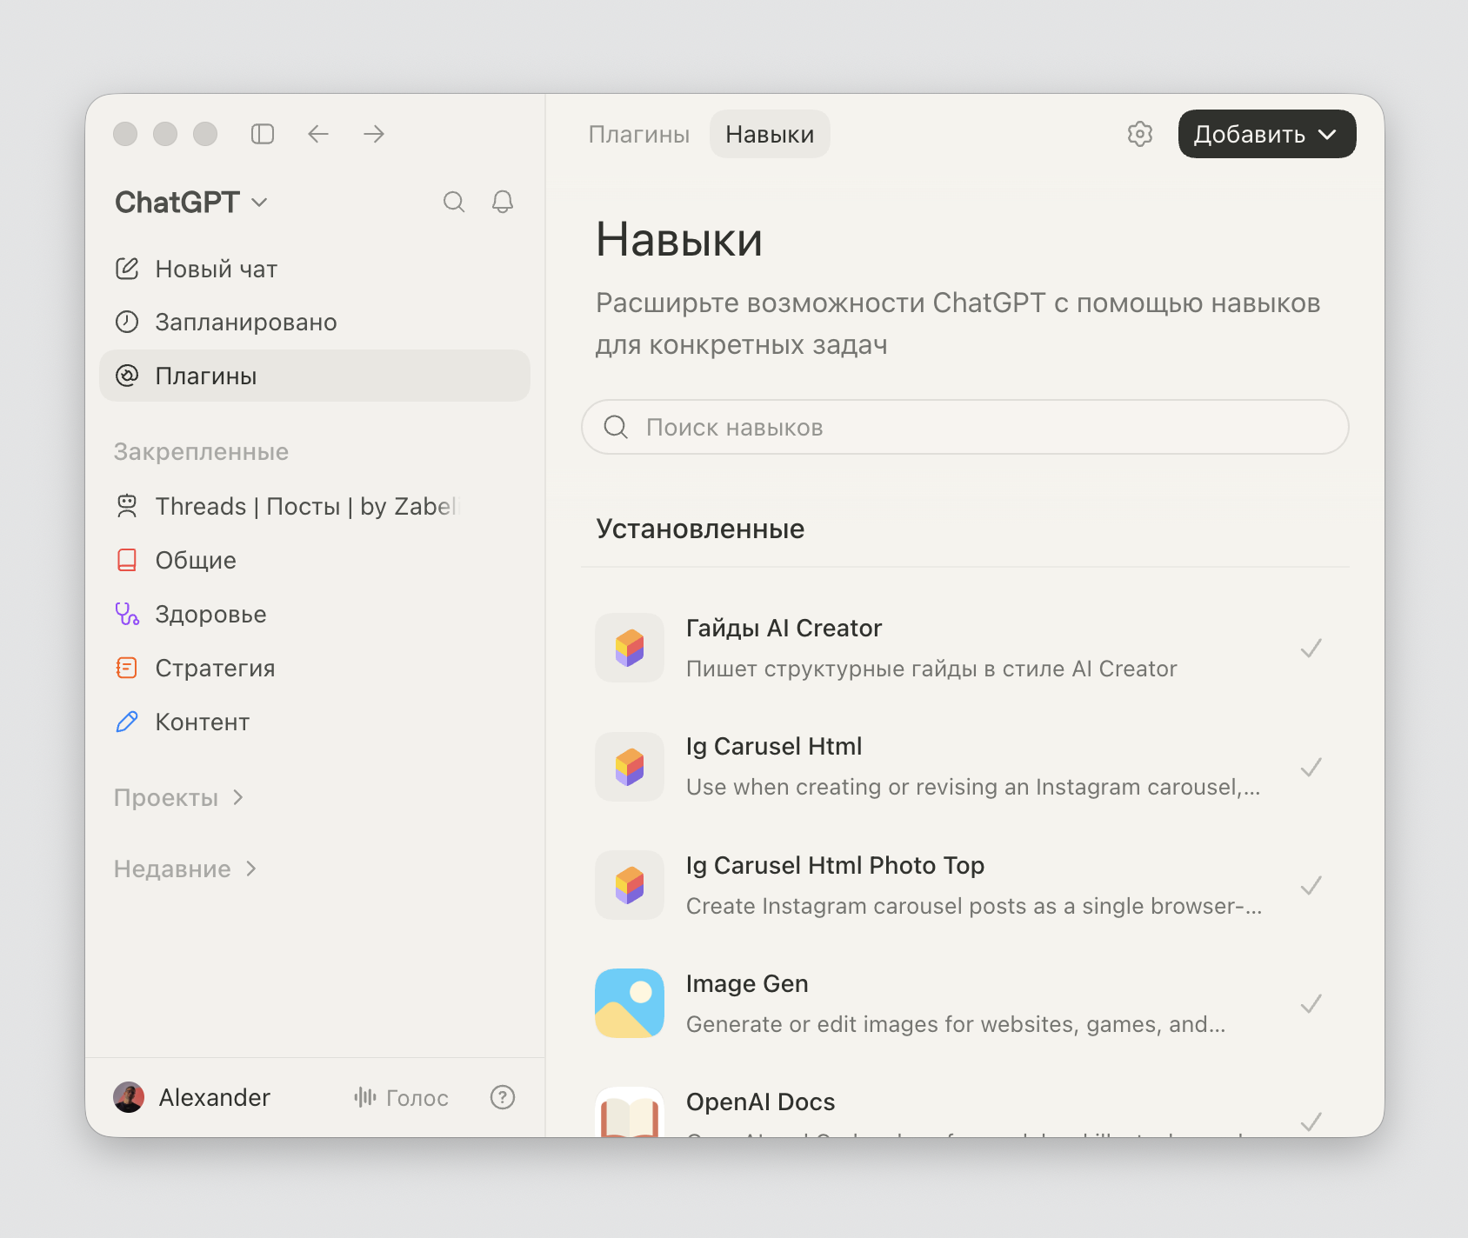This screenshot has height=1238, width=1468.
Task: Click Alexander's profile avatar
Action: (x=129, y=1097)
